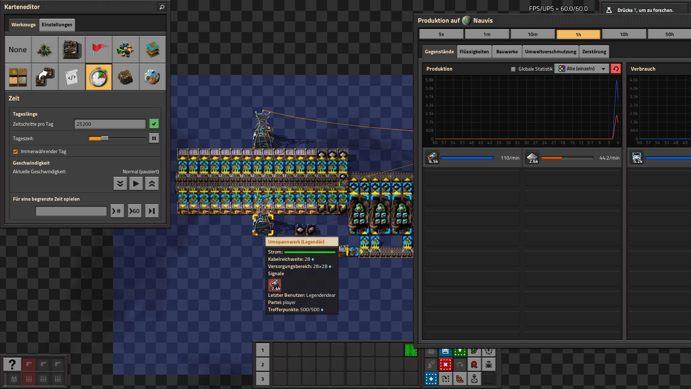Select the 1m time range
The image size is (691, 389).
(x=487, y=34)
